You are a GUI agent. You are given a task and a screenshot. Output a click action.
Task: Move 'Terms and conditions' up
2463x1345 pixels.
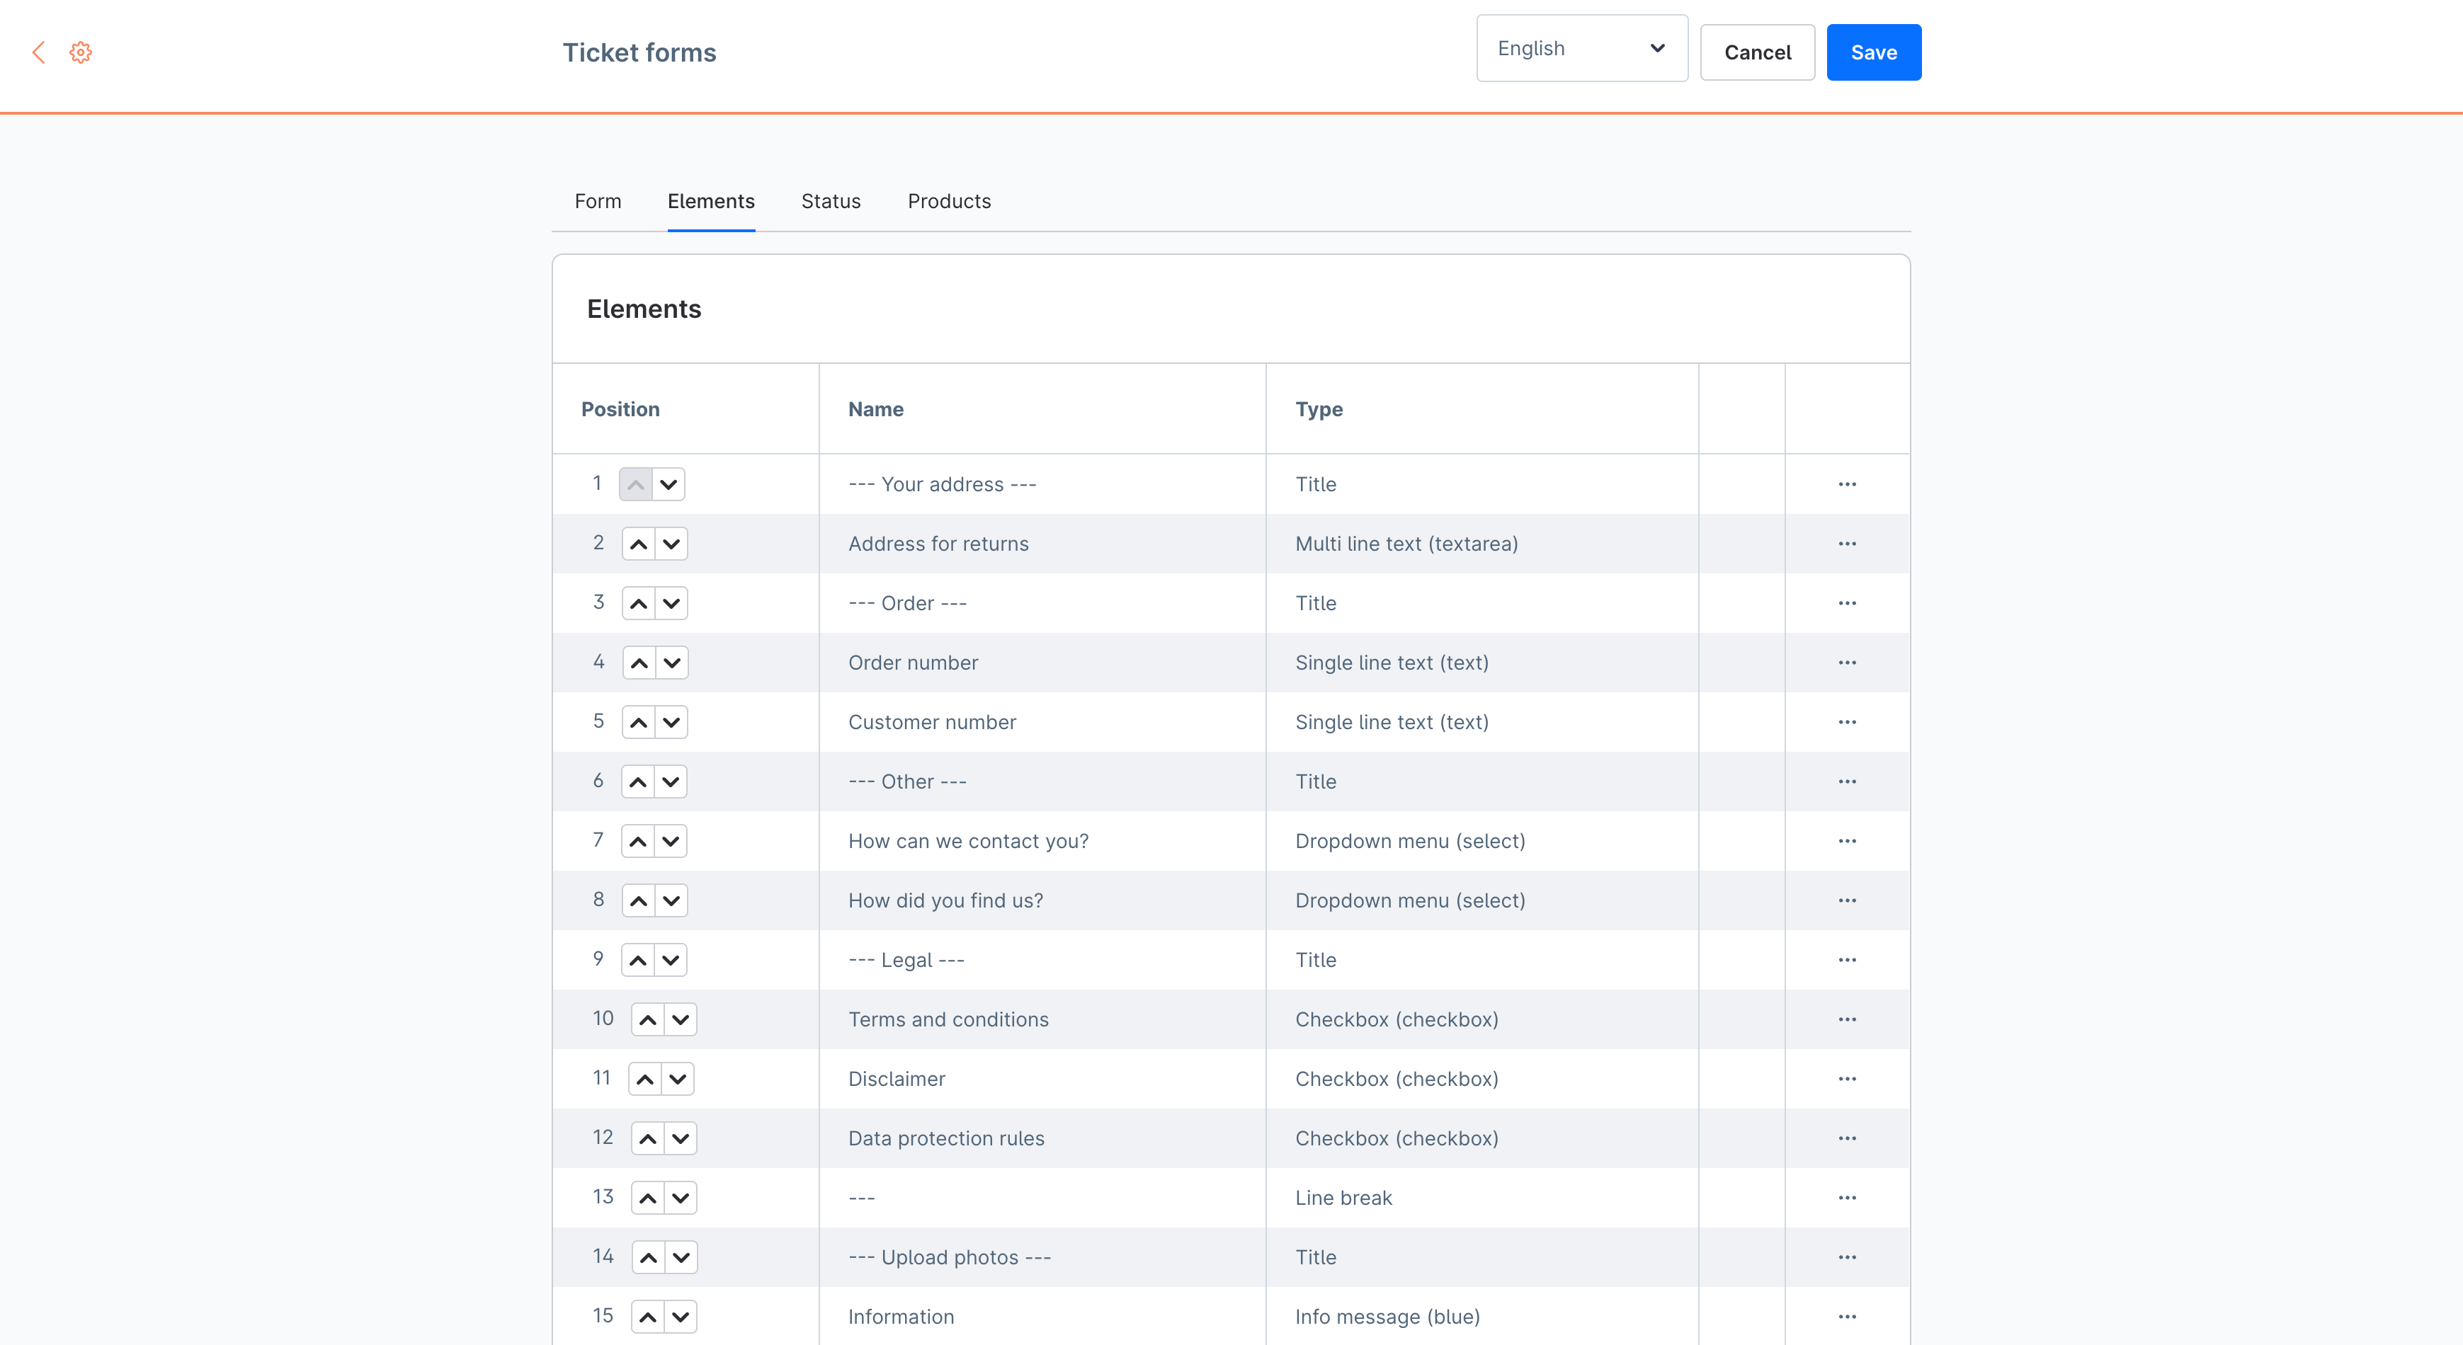648,1020
